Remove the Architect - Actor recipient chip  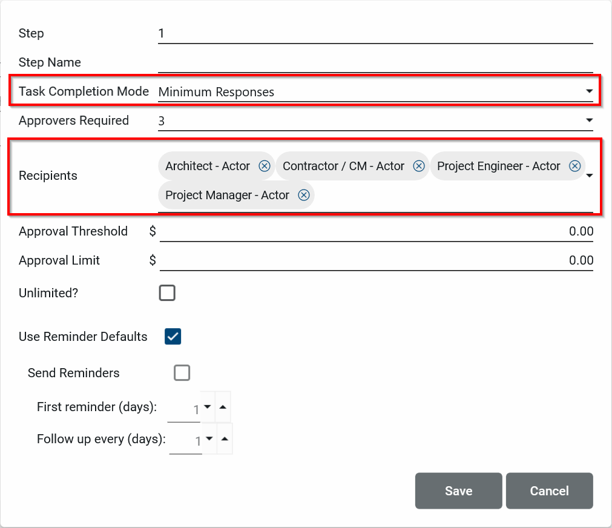(x=265, y=166)
